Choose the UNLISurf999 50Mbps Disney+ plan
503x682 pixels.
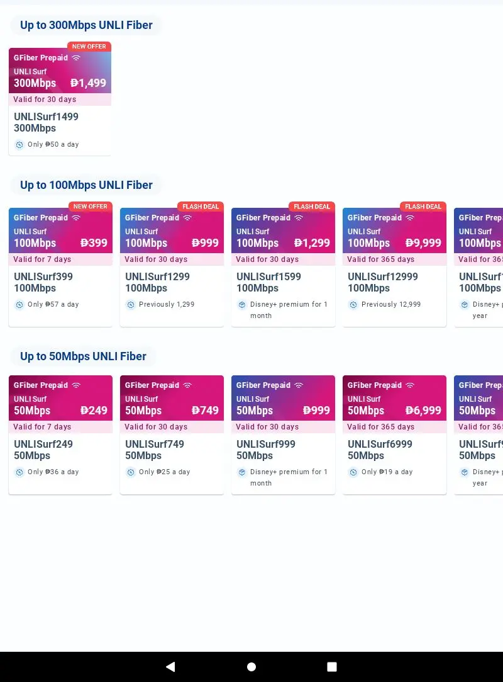(283, 435)
